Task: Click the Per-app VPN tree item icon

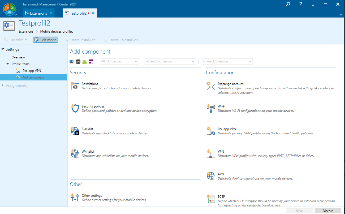Action: pos(18,70)
